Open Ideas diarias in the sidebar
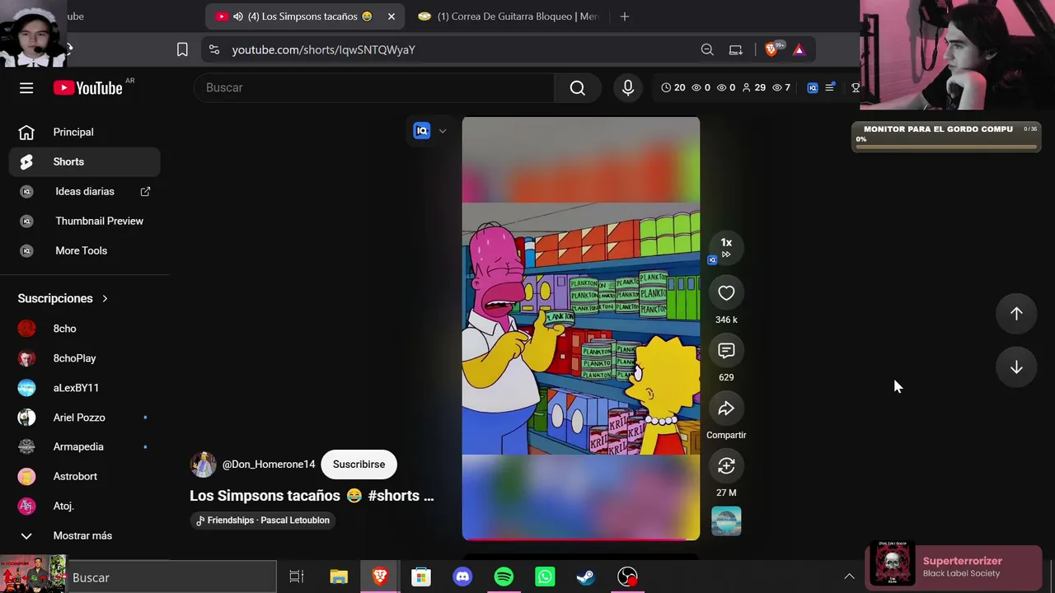Viewport: 1055px width, 593px height. tap(85, 191)
